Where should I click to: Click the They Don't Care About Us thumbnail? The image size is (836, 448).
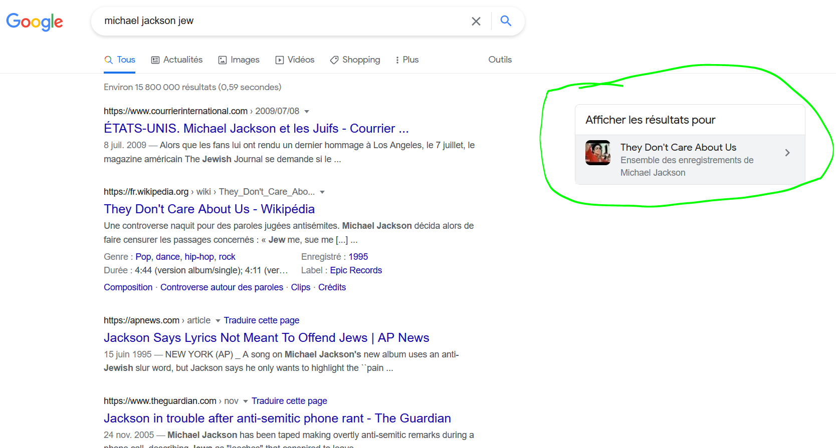pyautogui.click(x=598, y=153)
